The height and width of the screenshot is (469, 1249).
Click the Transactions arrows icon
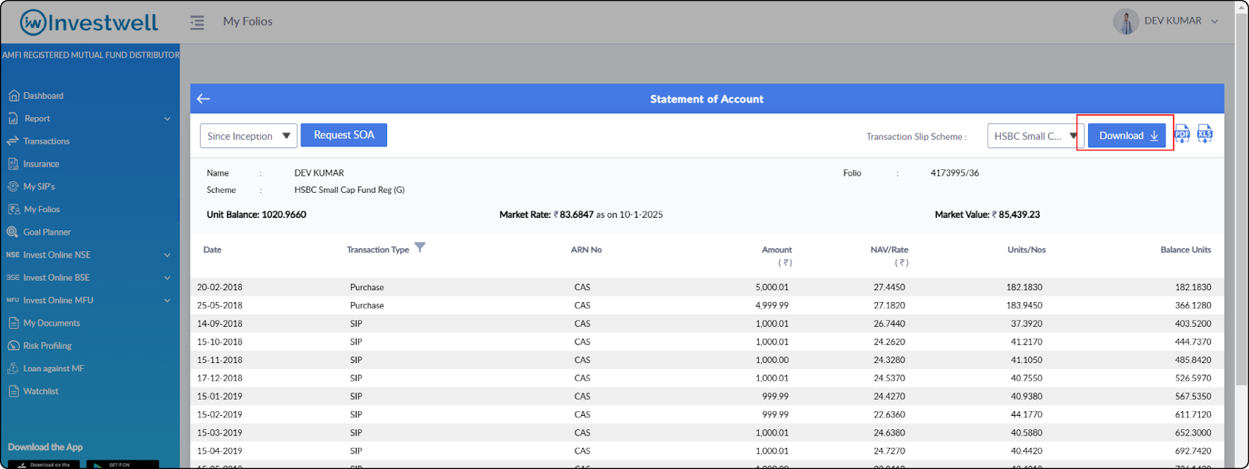(12, 141)
